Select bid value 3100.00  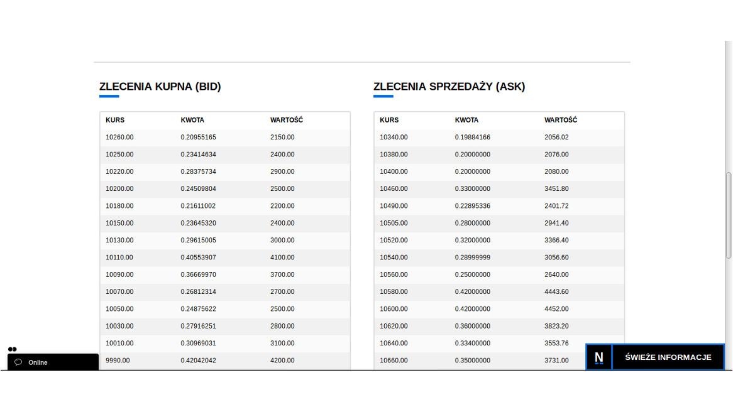tap(282, 344)
